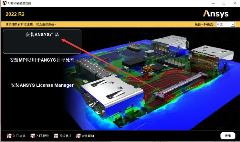Close the ANSYS installer window
This screenshot has width=240, height=142.
[x=235, y=3]
